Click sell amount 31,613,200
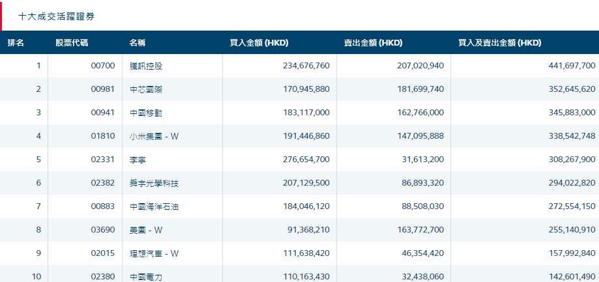This screenshot has width=599, height=282. click(422, 160)
